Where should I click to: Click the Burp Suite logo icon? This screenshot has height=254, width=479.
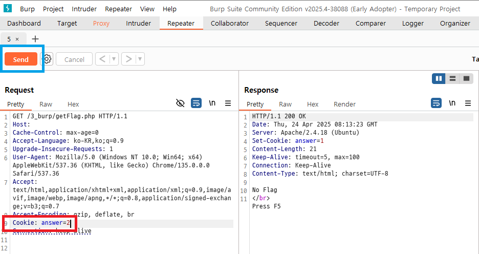coord(7,8)
